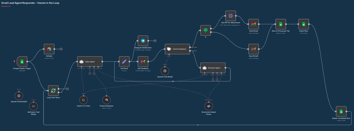Add Memory sub-node to Revision Agent
Screen dimensions: 354x131
pos(213,80)
